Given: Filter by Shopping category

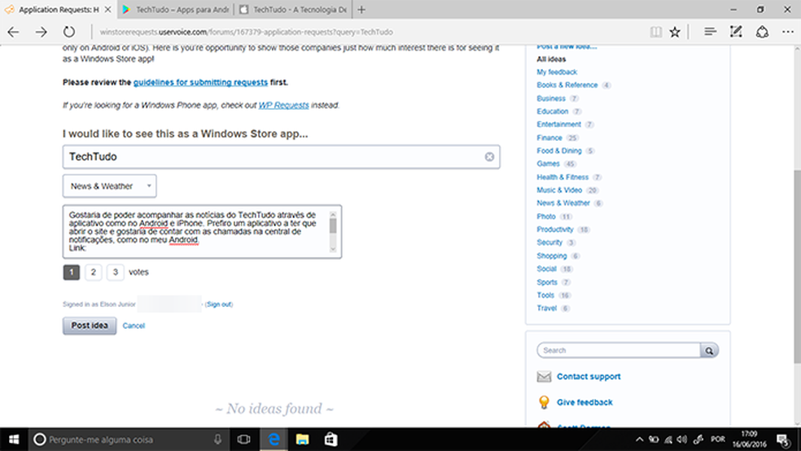Looking at the screenshot, I should [552, 256].
